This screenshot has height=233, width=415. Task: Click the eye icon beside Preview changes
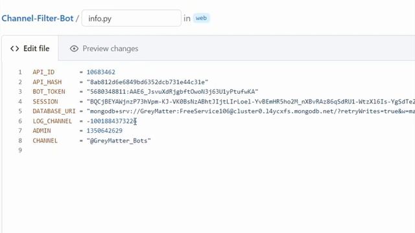[74, 49]
